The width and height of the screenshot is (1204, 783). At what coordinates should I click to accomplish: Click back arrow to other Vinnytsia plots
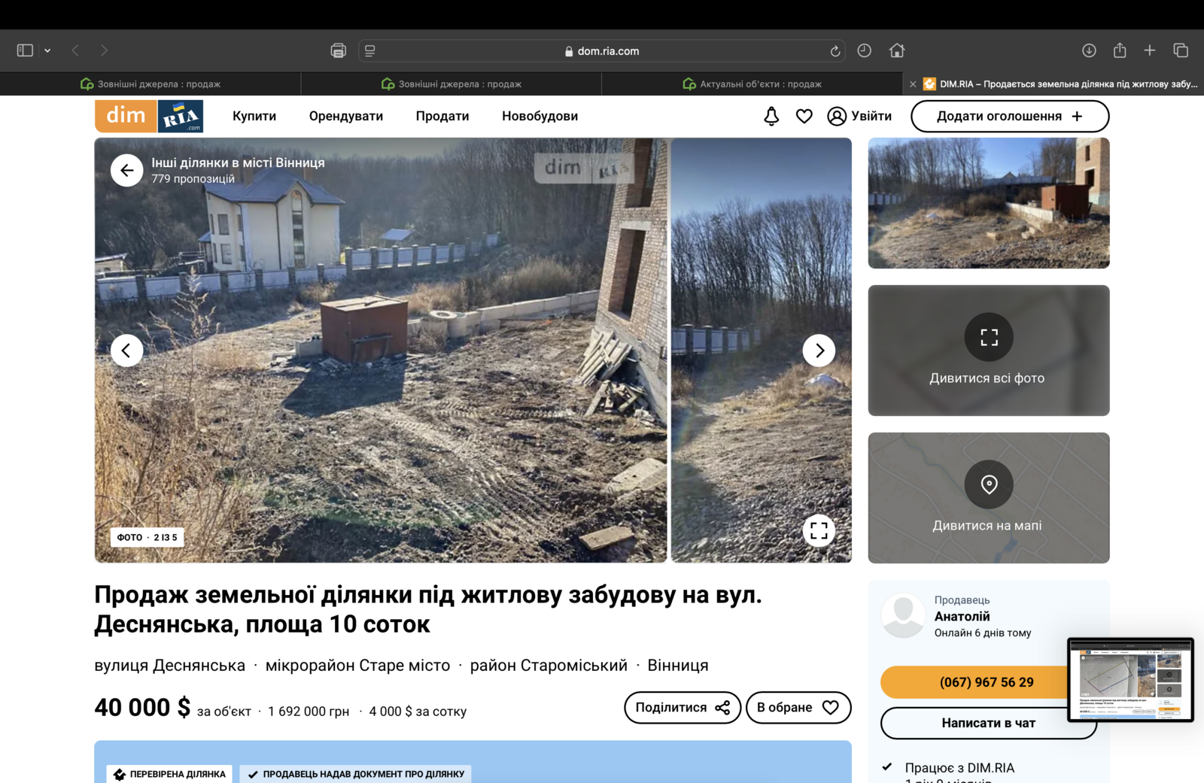pos(127,171)
